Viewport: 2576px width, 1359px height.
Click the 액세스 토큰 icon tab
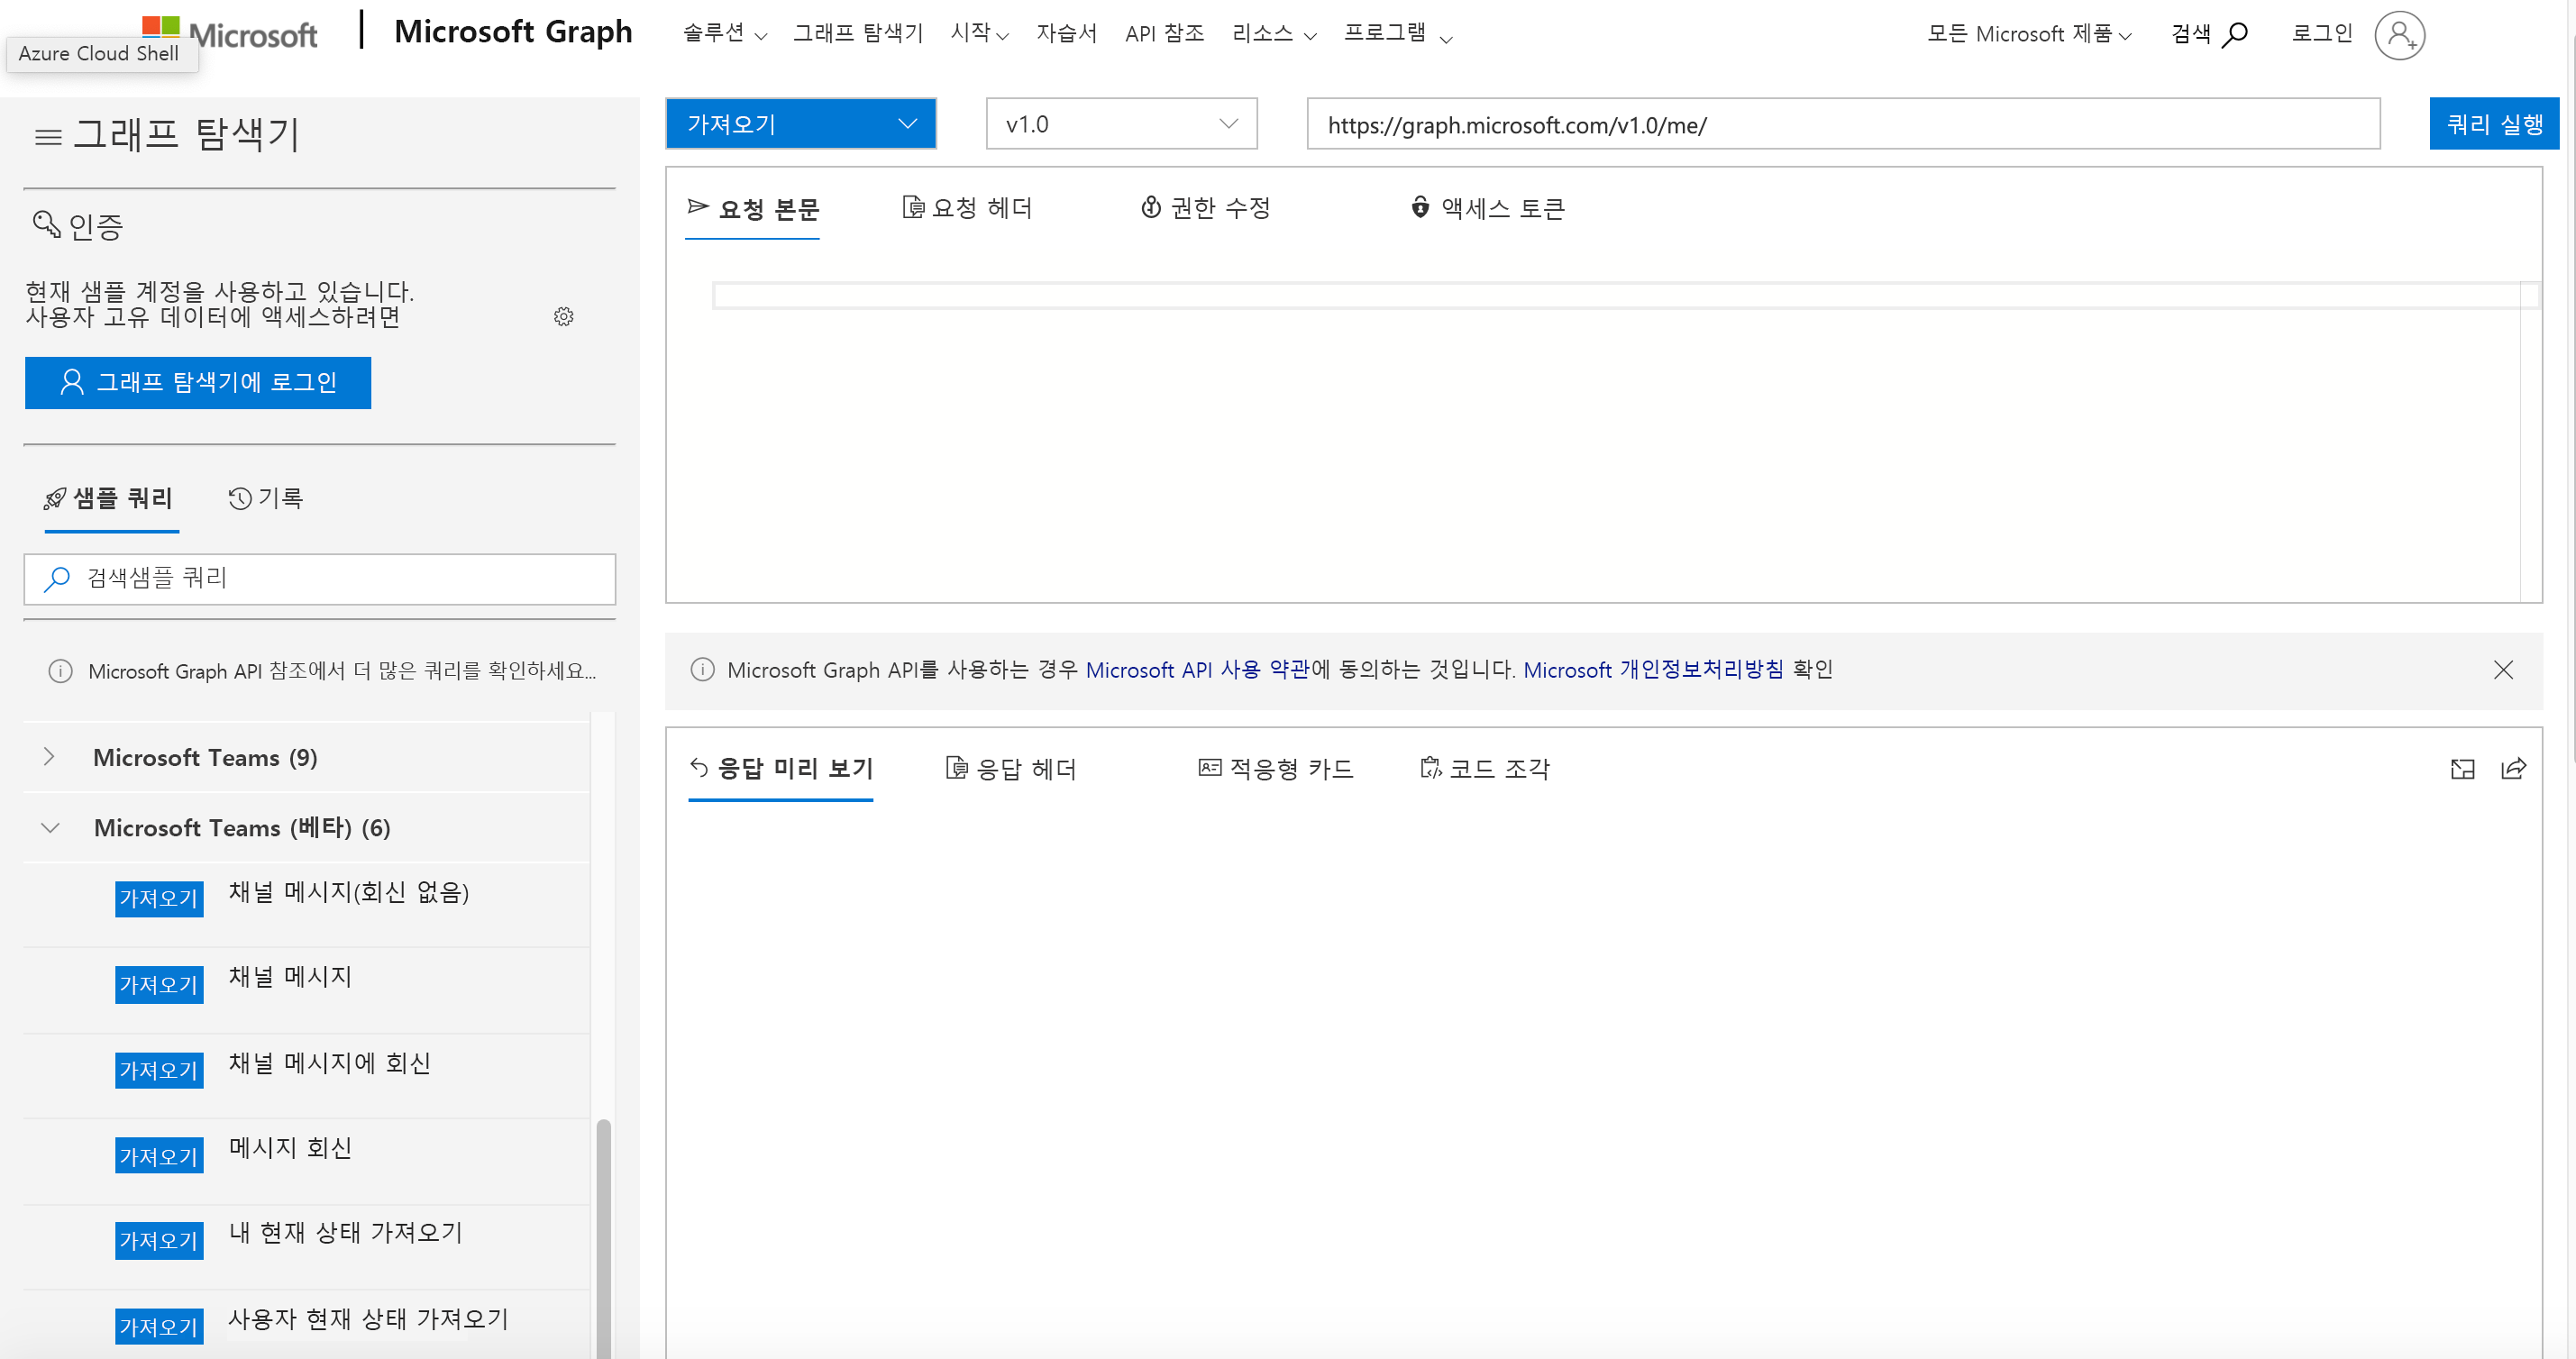pos(1487,208)
